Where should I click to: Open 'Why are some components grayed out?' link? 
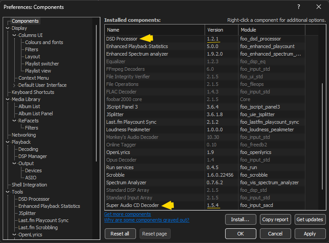146,220
